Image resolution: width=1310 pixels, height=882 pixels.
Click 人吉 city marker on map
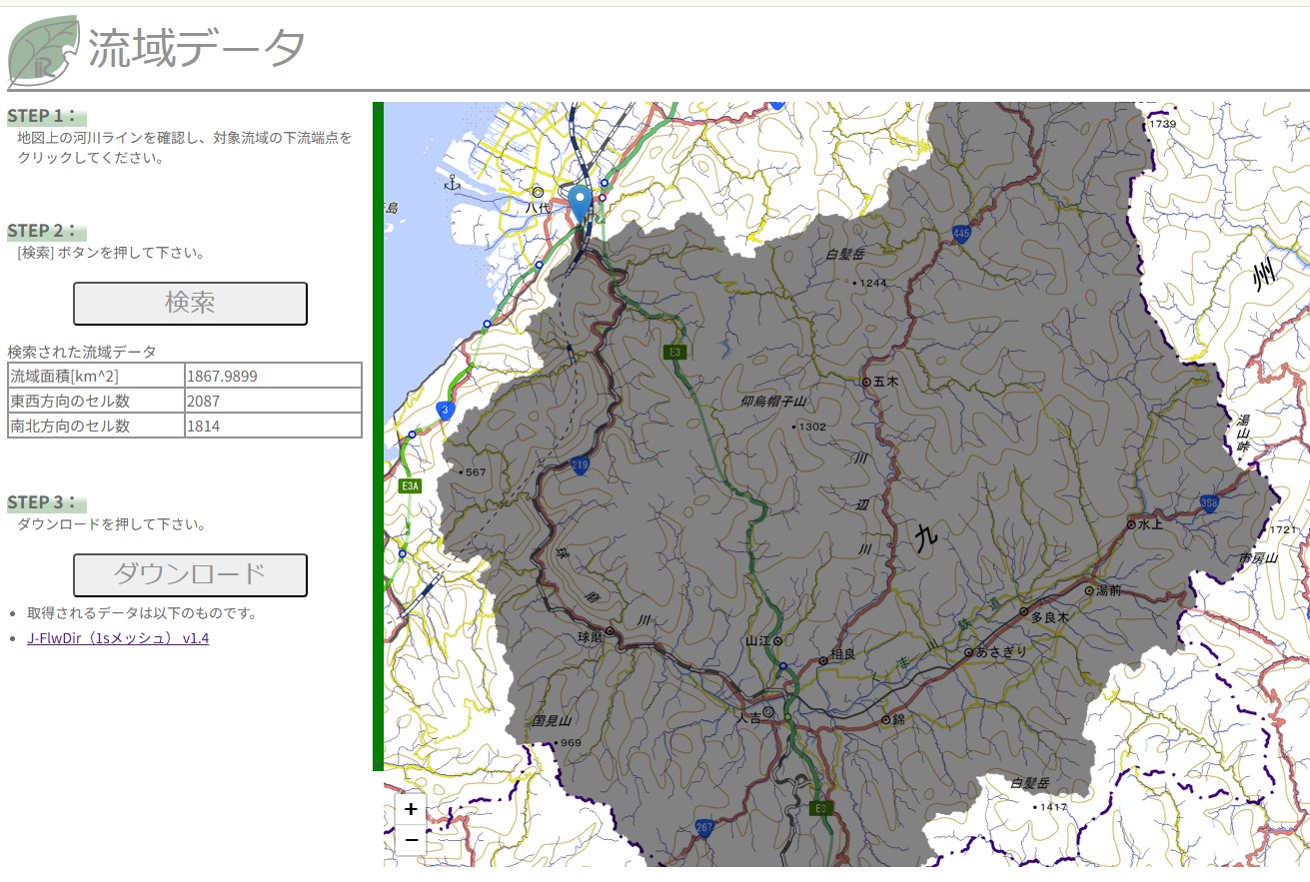(x=767, y=713)
